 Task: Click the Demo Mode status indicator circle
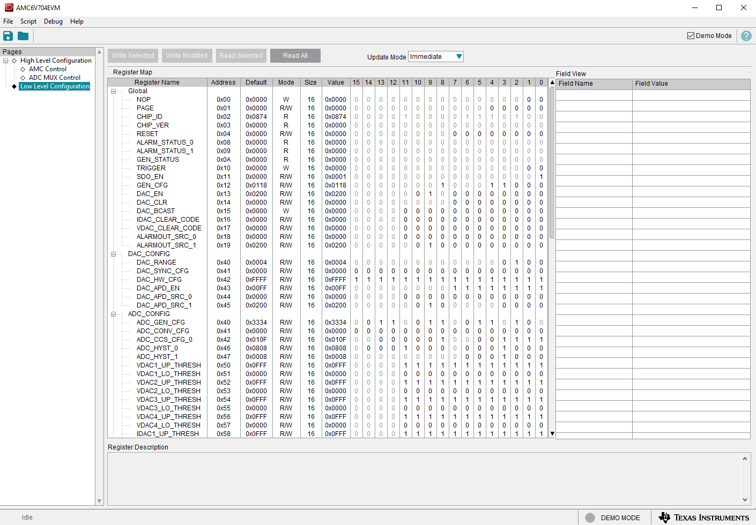click(x=590, y=517)
